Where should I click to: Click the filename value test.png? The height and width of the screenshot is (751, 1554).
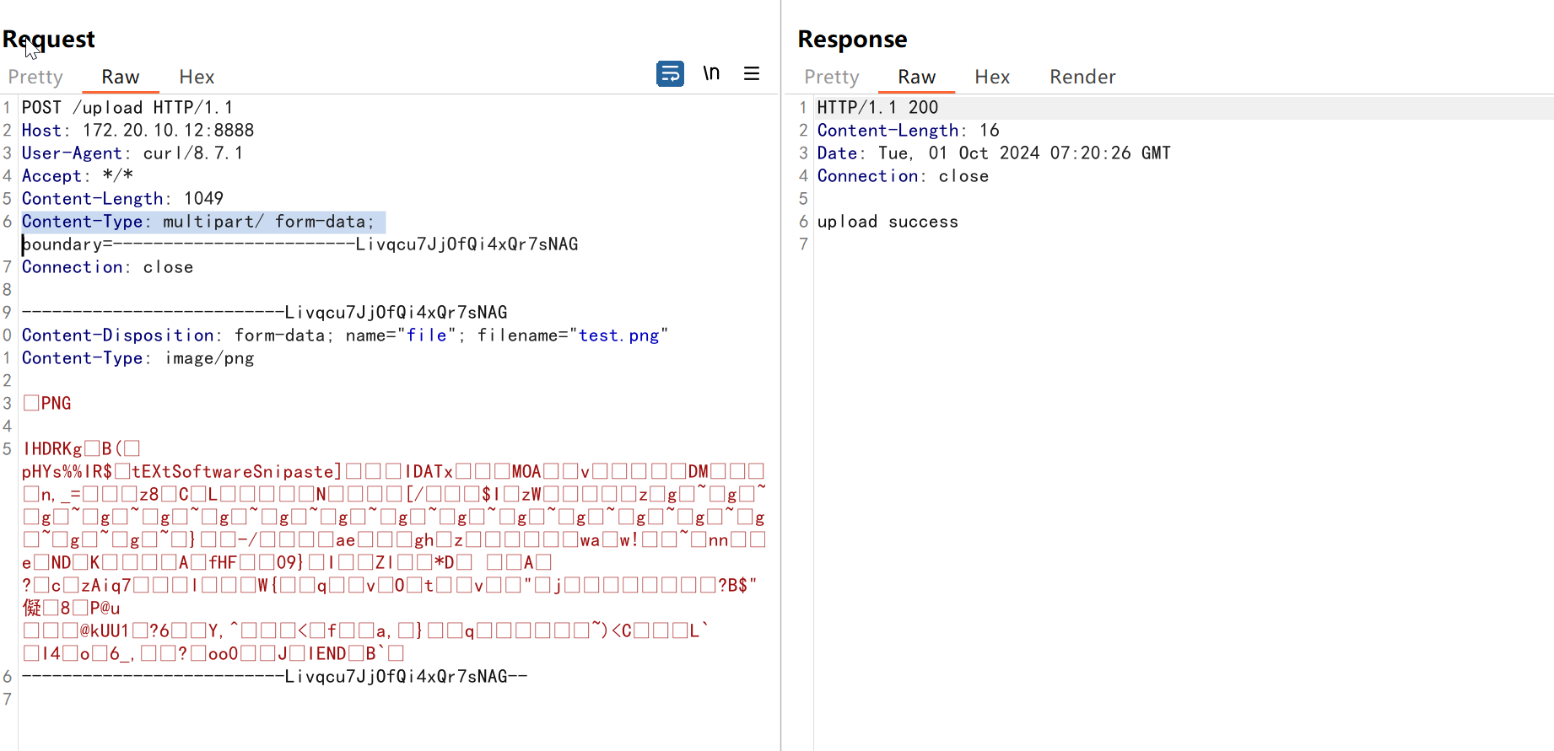(618, 335)
